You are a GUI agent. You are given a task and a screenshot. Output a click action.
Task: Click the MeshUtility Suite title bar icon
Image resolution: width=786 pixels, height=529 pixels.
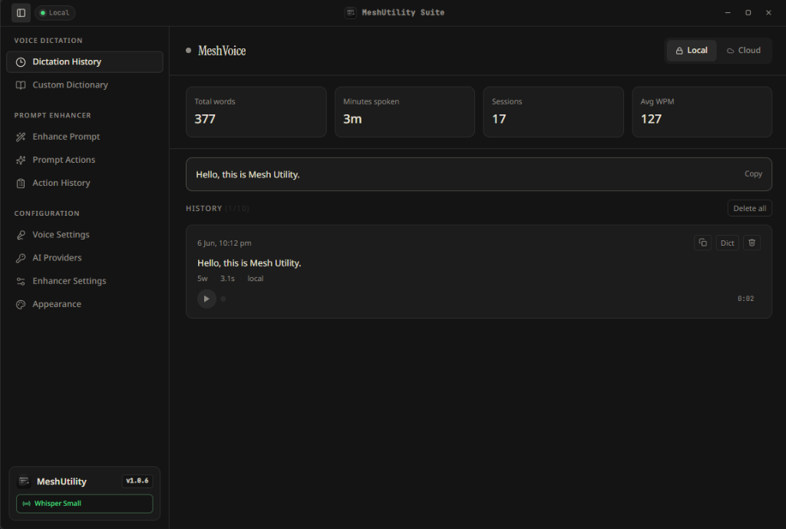(x=350, y=12)
